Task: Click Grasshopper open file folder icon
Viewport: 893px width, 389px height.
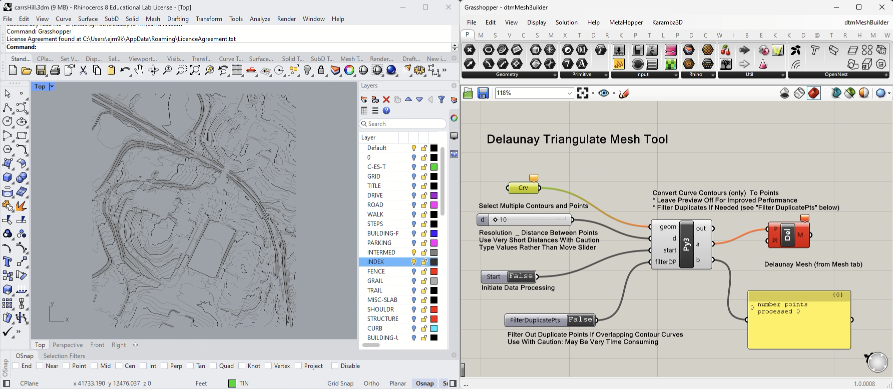Action: tap(468, 93)
